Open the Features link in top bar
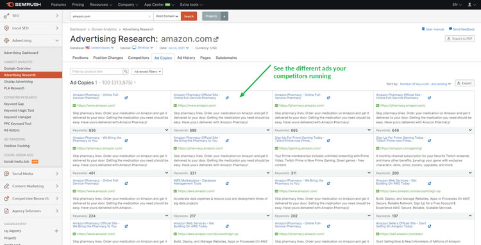The image size is (481, 245). (x=58, y=4)
